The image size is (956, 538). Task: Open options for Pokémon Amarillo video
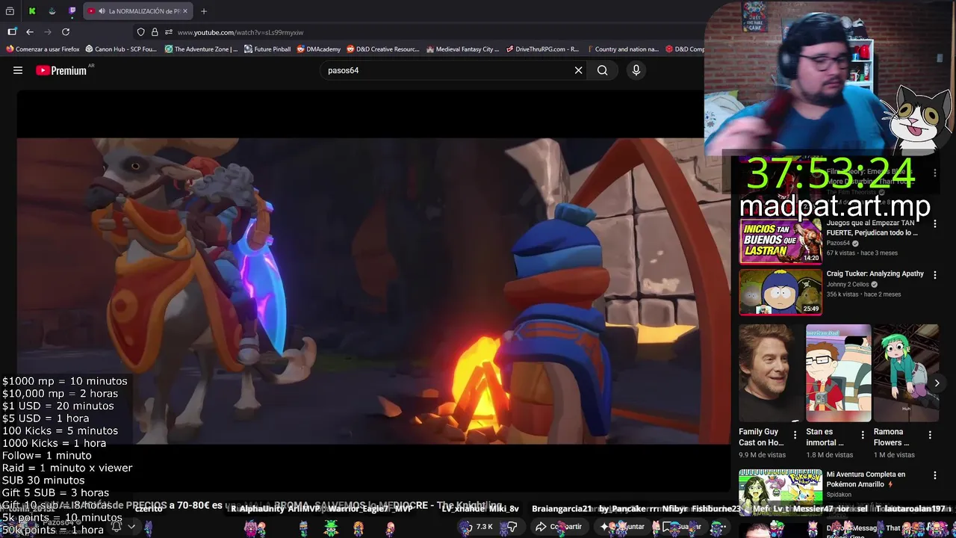[x=935, y=475]
